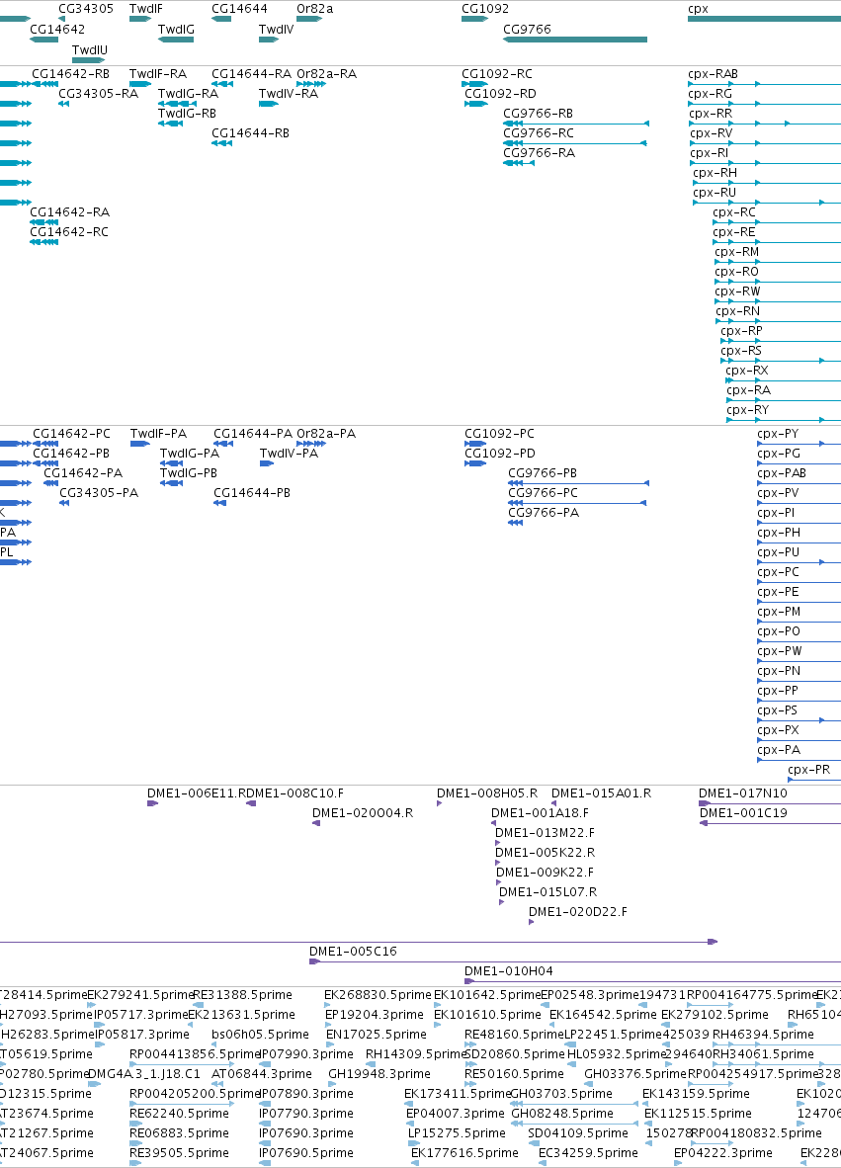Click transcript cpx-RY label
Screen dimensions: 841x1168
tap(747, 410)
